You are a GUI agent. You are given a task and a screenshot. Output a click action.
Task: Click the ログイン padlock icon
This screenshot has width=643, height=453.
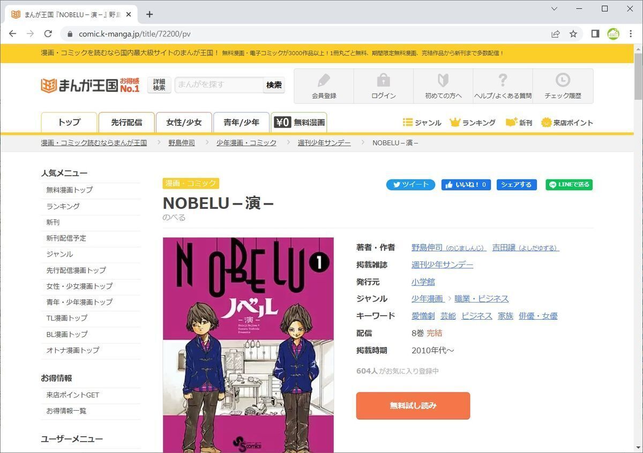[383, 80]
